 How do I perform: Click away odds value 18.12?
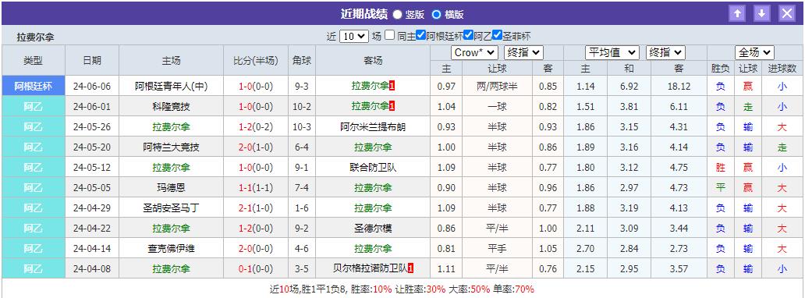(679, 87)
